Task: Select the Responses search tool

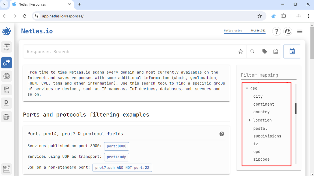Action: click(x=6, y=63)
